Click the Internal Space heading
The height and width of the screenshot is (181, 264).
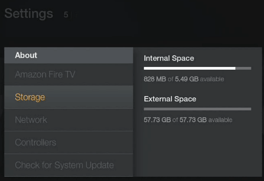point(169,58)
